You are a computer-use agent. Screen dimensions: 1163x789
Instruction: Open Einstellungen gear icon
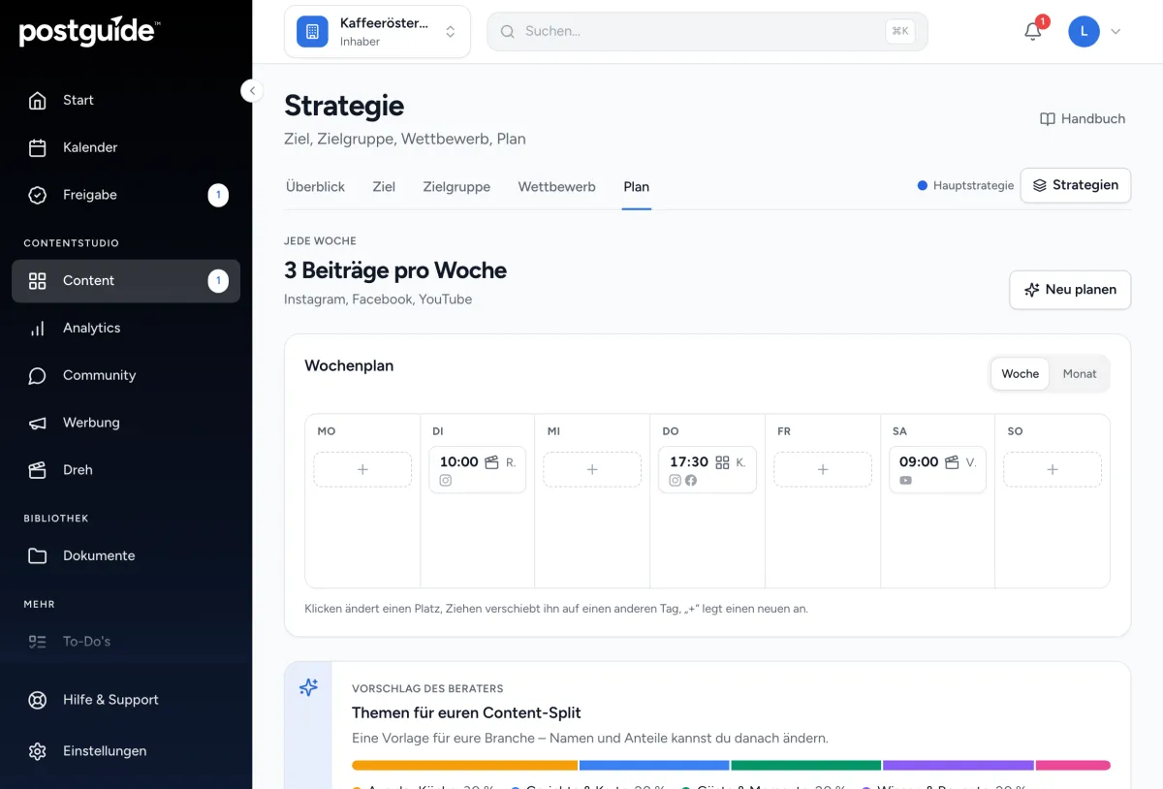point(38,751)
